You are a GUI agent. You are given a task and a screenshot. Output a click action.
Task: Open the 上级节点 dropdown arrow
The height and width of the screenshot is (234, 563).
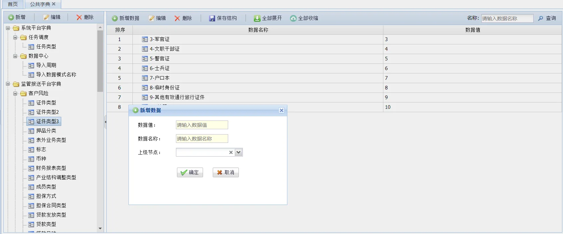click(239, 153)
